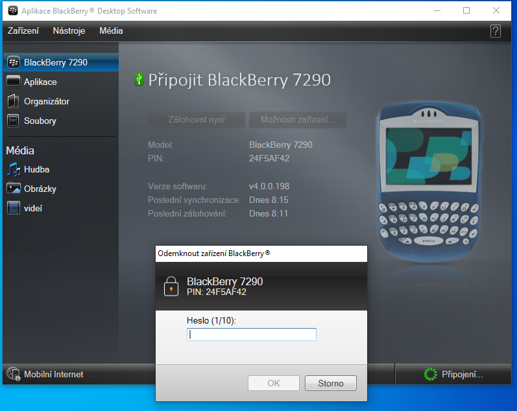Open the Média menu
Viewport: 517px width, 411px height.
tap(111, 30)
